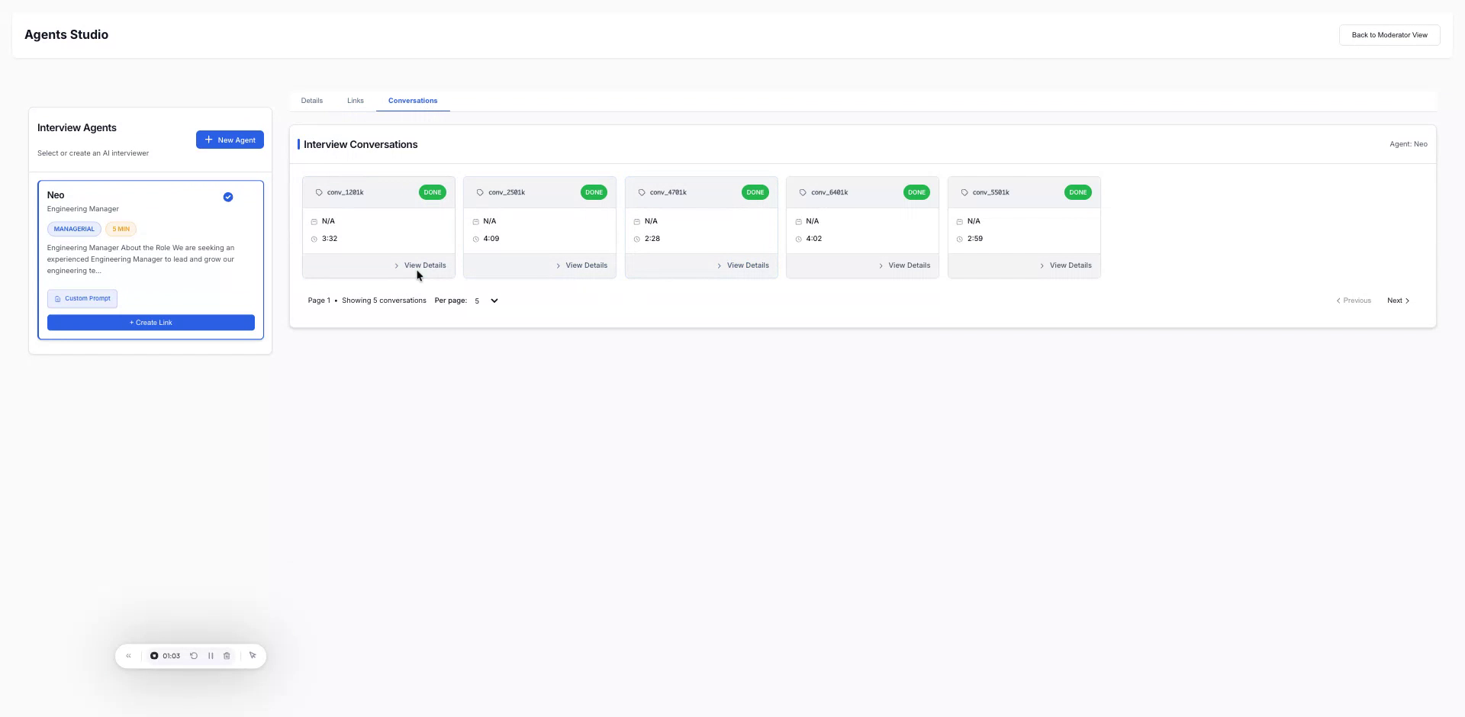Click the Custom Prompt icon on the Neo card

pos(57,298)
